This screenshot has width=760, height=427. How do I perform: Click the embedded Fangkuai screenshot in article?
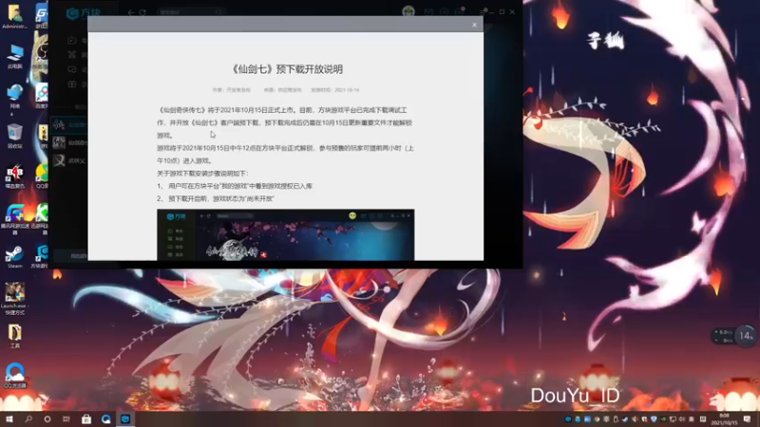[286, 234]
